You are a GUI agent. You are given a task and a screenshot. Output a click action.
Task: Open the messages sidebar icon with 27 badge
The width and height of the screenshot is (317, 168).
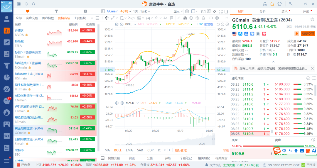coord(7,101)
